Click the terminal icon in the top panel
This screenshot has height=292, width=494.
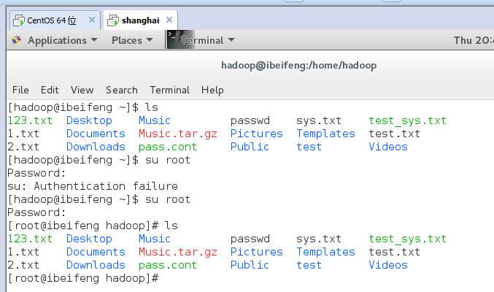click(174, 39)
